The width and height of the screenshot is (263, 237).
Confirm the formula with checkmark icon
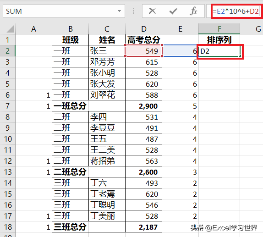173,11
